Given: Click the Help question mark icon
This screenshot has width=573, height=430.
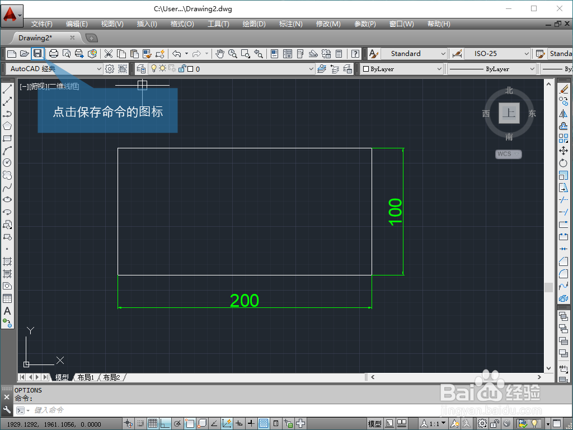Looking at the screenshot, I should click(355, 54).
